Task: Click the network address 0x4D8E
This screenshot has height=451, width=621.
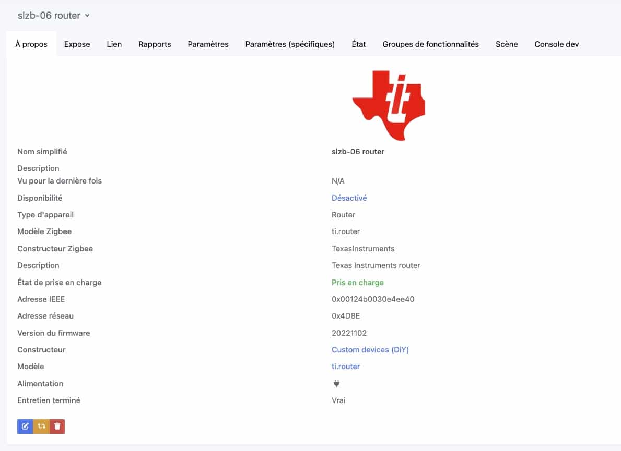Action: click(346, 316)
